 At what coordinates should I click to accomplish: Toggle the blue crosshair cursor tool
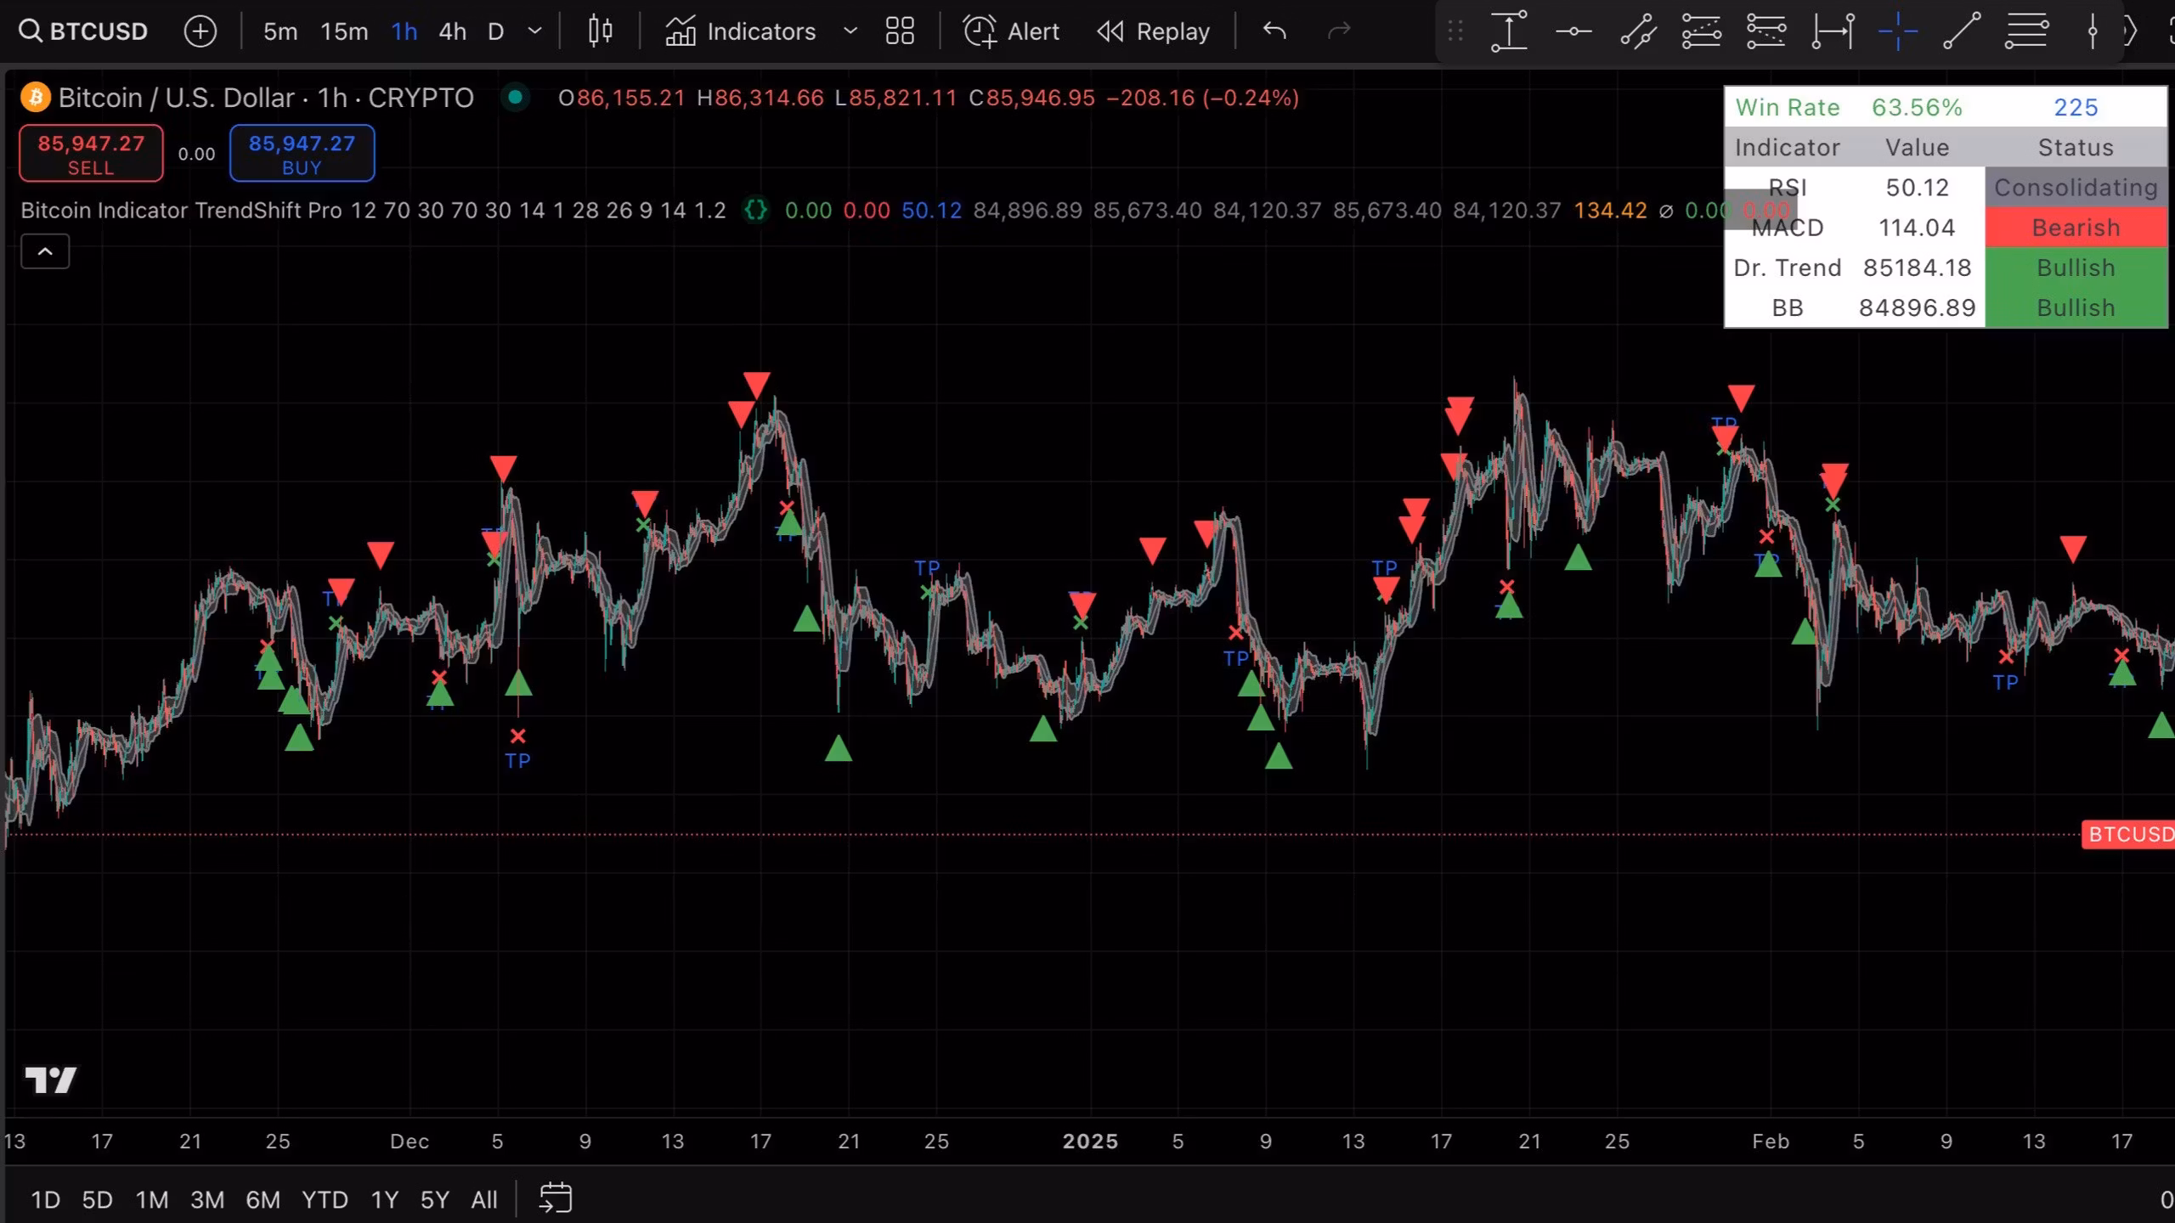pos(1897,31)
